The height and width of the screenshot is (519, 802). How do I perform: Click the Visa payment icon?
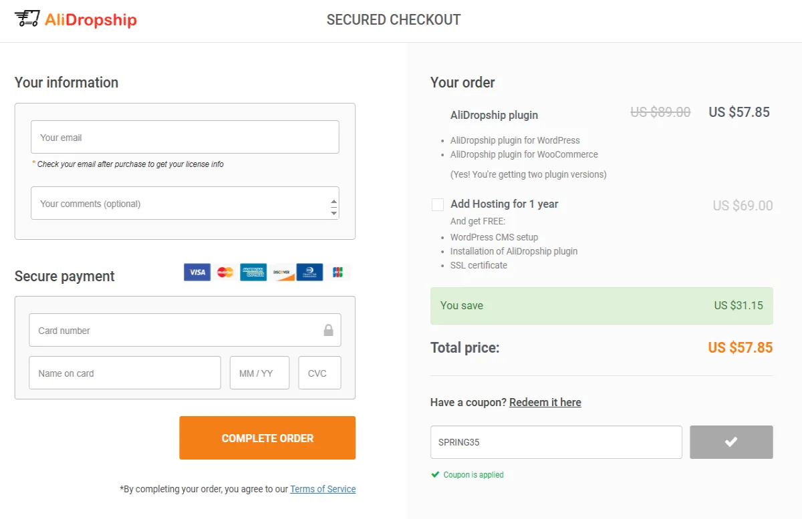tap(196, 272)
